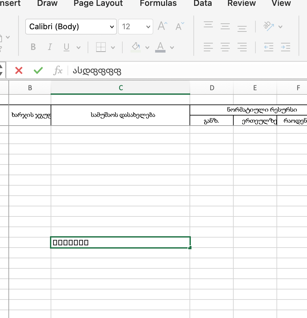The width and height of the screenshot is (307, 318).
Task: Click into formula bar text
Action: point(97,71)
